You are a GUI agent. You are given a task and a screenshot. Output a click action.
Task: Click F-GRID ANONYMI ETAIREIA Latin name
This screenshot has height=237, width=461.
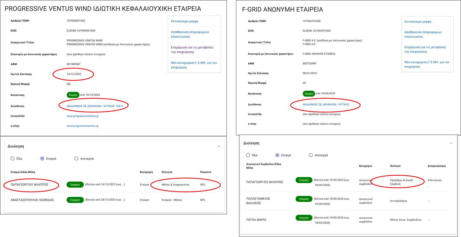coord(319,54)
